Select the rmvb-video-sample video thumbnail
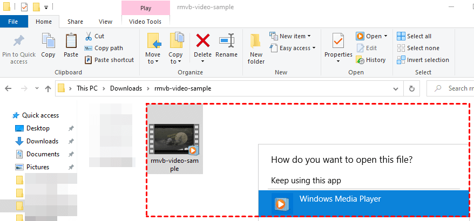Image resolution: width=474 pixels, height=221 pixels. click(x=174, y=140)
